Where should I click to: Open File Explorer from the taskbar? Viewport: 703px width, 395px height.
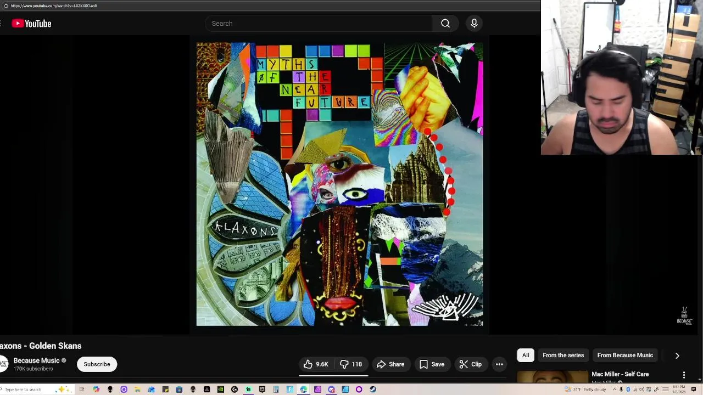[137, 390]
